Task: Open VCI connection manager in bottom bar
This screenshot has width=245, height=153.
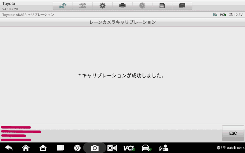Action: (129, 148)
